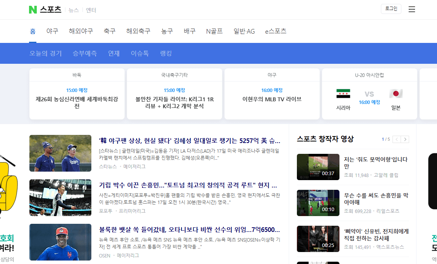437x264 pixels.
Task: Open 랭킹 submenu item
Action: (166, 53)
